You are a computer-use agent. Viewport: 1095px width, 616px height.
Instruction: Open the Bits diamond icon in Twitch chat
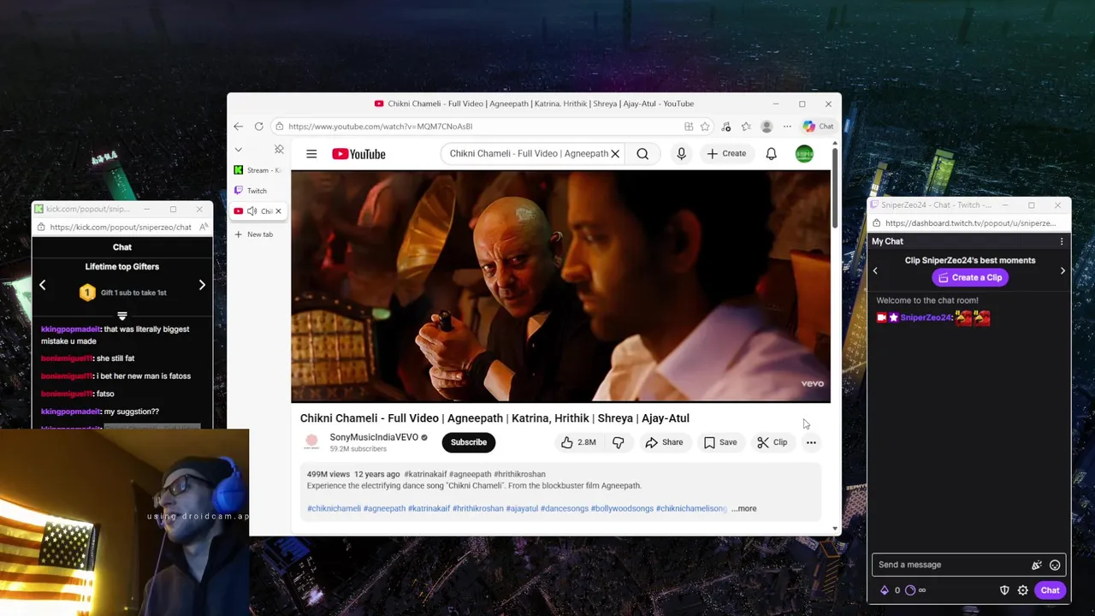pyautogui.click(x=884, y=590)
